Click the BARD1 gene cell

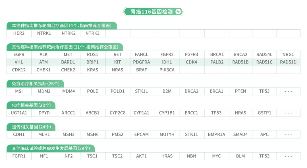click(x=69, y=62)
